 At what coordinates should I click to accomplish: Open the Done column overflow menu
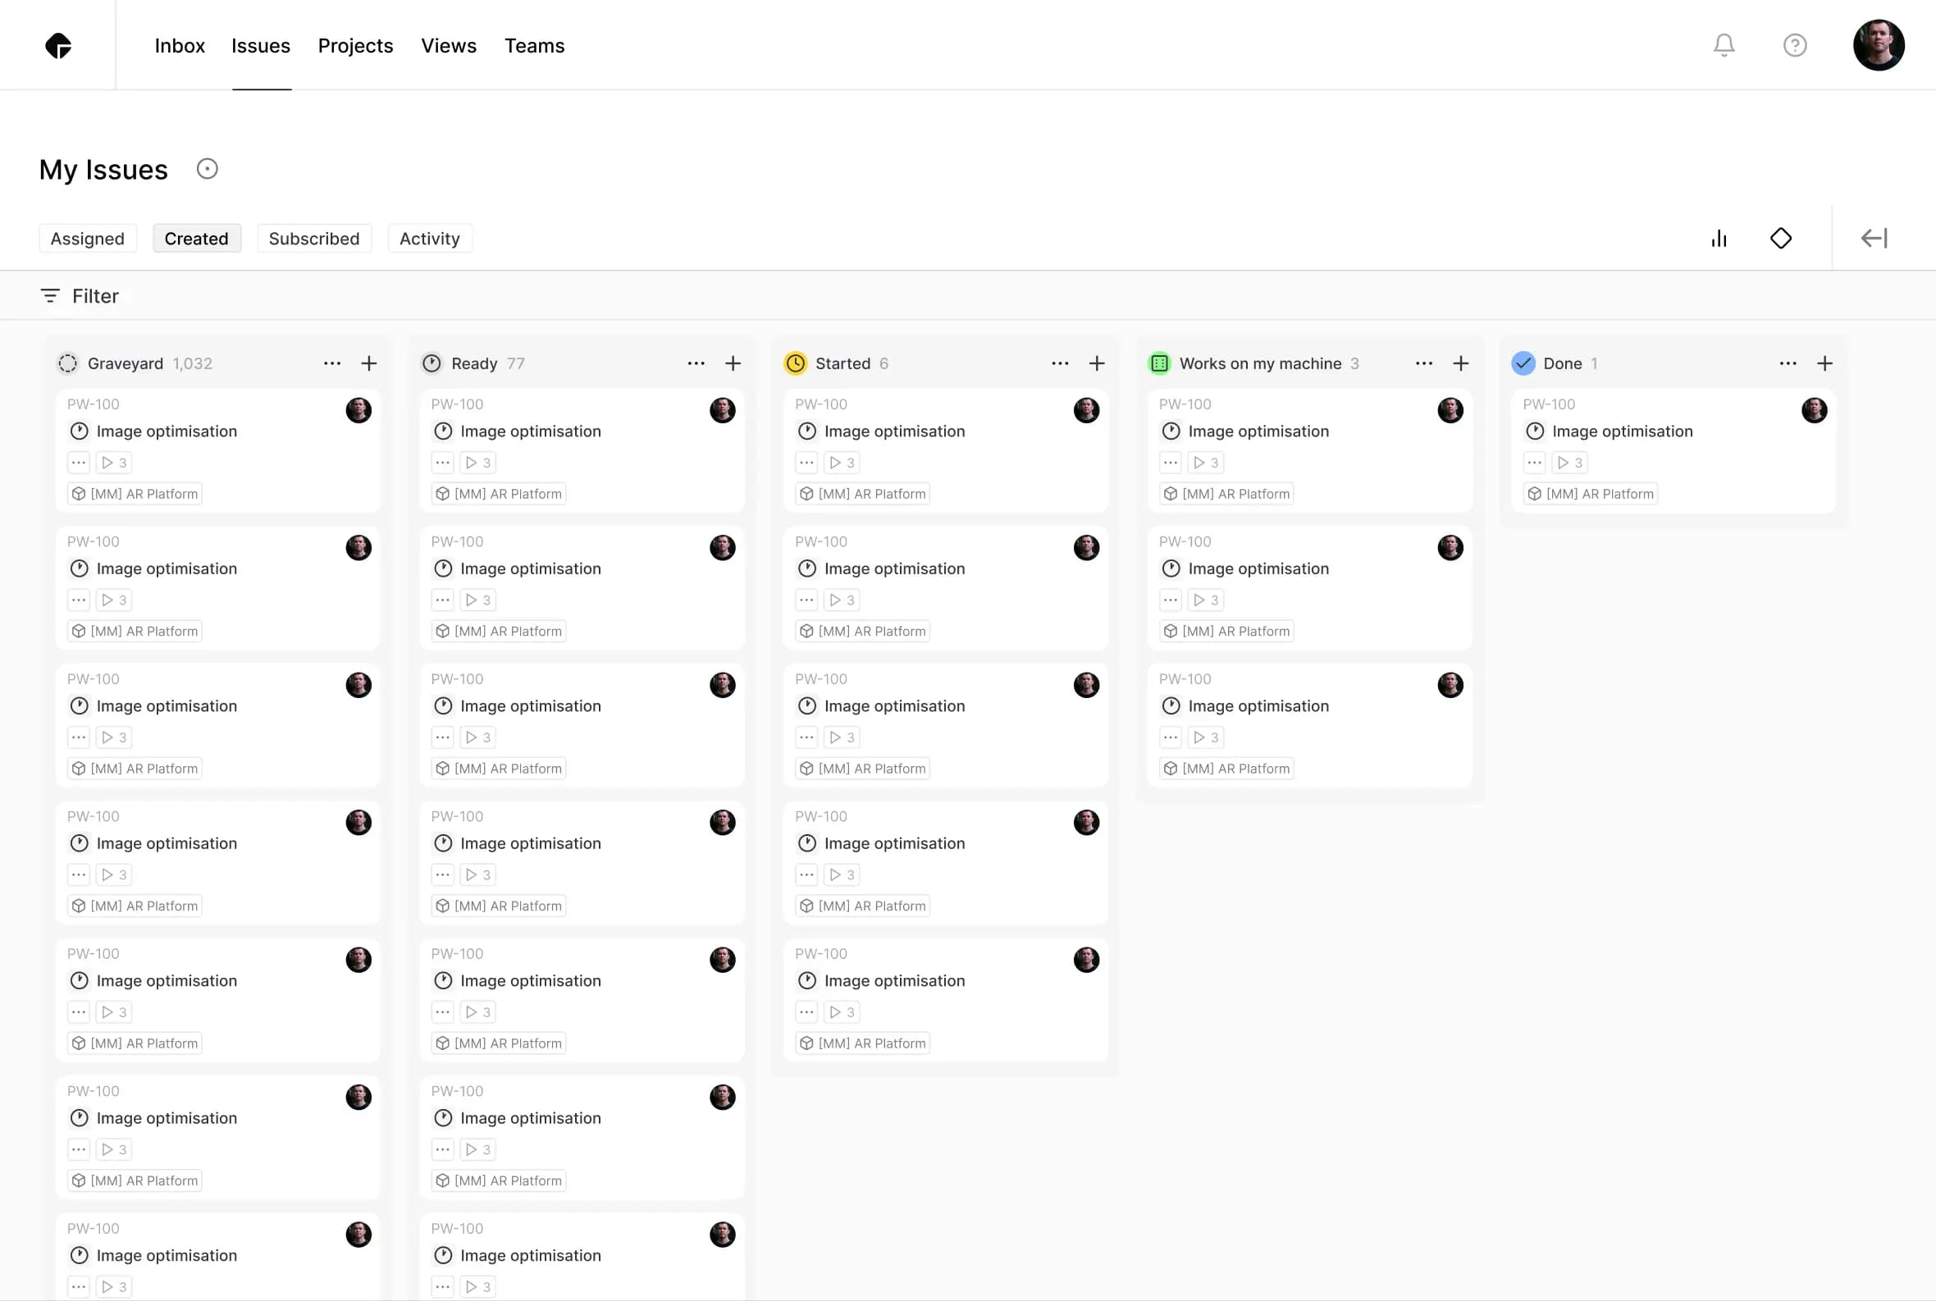coord(1788,363)
